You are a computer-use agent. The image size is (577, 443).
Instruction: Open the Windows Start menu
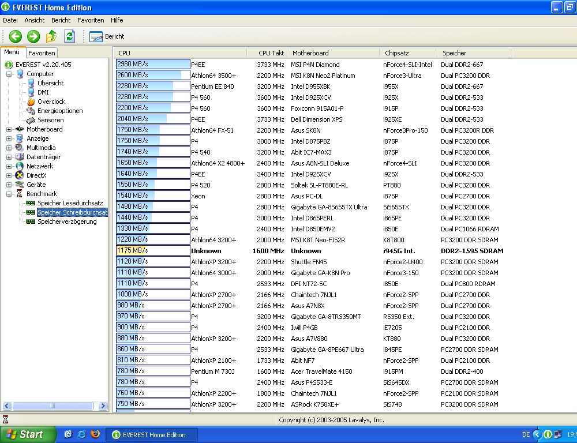(x=28, y=434)
